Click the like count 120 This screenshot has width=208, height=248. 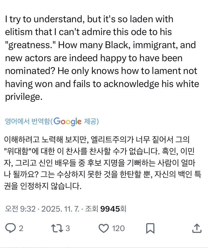[x=118, y=229]
